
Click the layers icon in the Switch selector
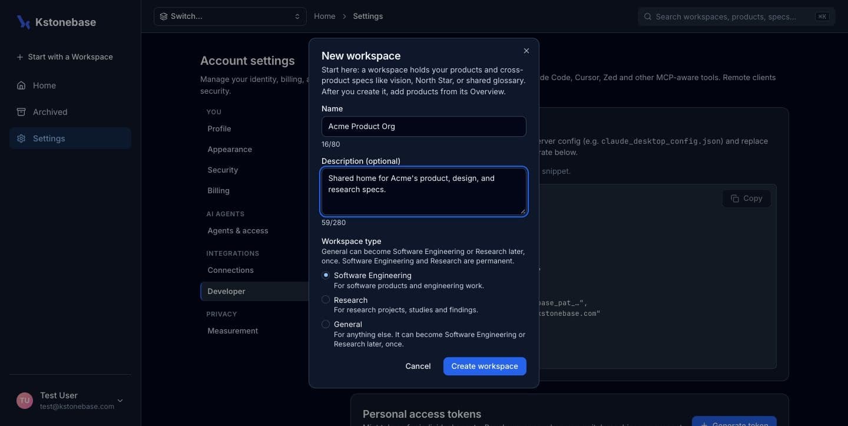(x=164, y=16)
